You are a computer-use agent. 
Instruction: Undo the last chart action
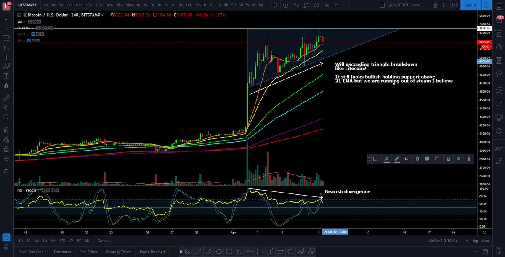[336, 5]
